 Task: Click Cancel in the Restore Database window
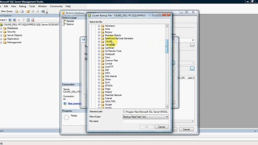click(x=186, y=129)
